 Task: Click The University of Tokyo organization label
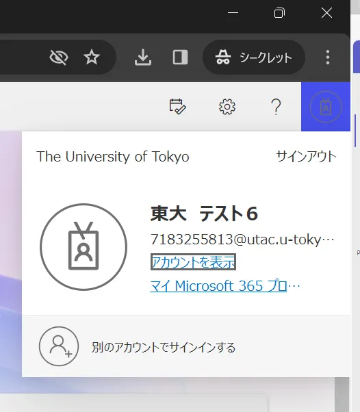click(x=113, y=157)
